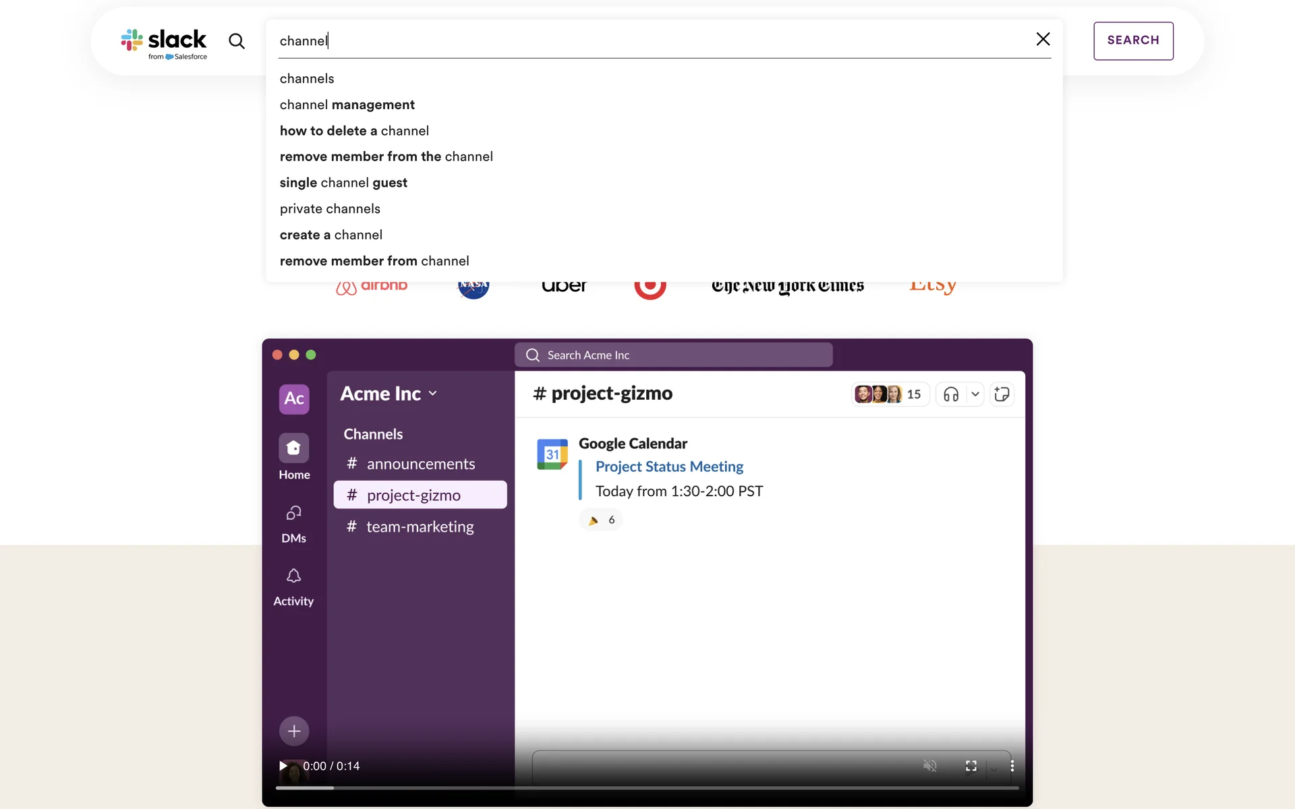Enter fullscreen mode on the video
Image resolution: width=1295 pixels, height=809 pixels.
[971, 766]
